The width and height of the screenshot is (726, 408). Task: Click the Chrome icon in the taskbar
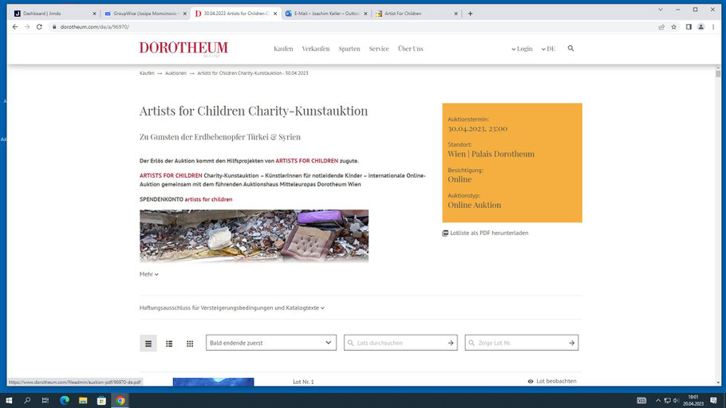click(x=120, y=400)
